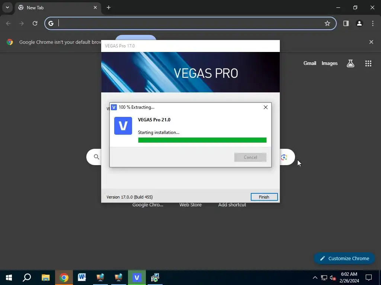Open the tab search dropdown arrow
This screenshot has width=381, height=285.
pos(7,7)
